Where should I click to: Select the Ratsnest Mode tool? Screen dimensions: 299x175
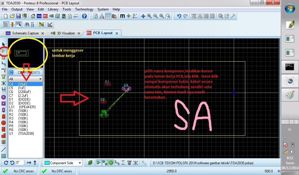tap(4, 83)
